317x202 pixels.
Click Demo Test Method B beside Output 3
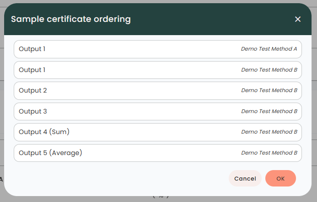point(269,111)
